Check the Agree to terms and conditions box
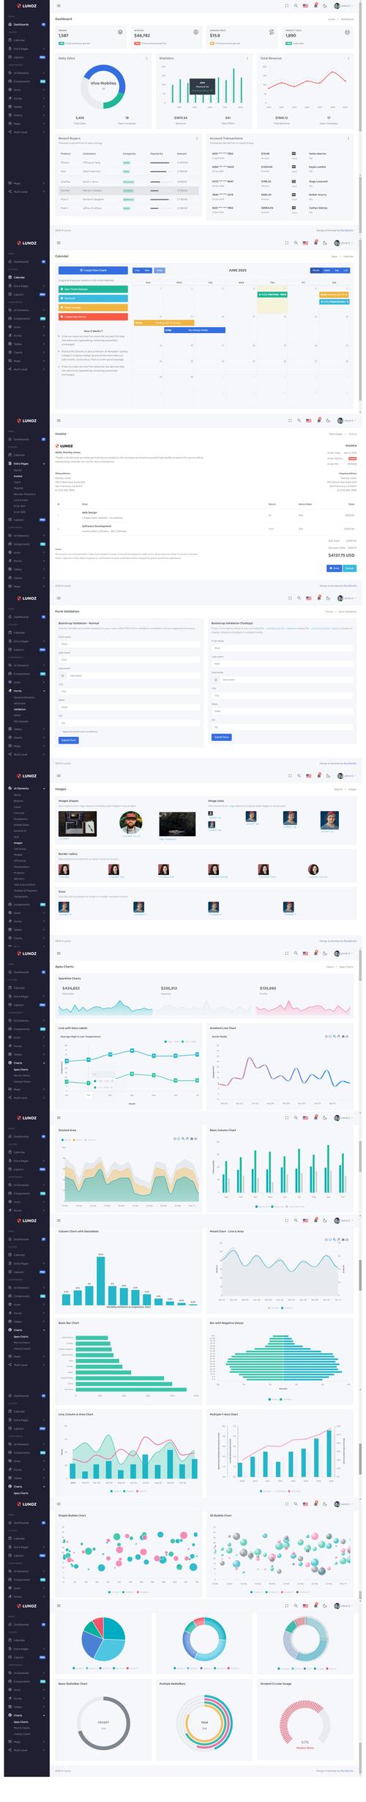The width and height of the screenshot is (366, 1802). [x=60, y=731]
